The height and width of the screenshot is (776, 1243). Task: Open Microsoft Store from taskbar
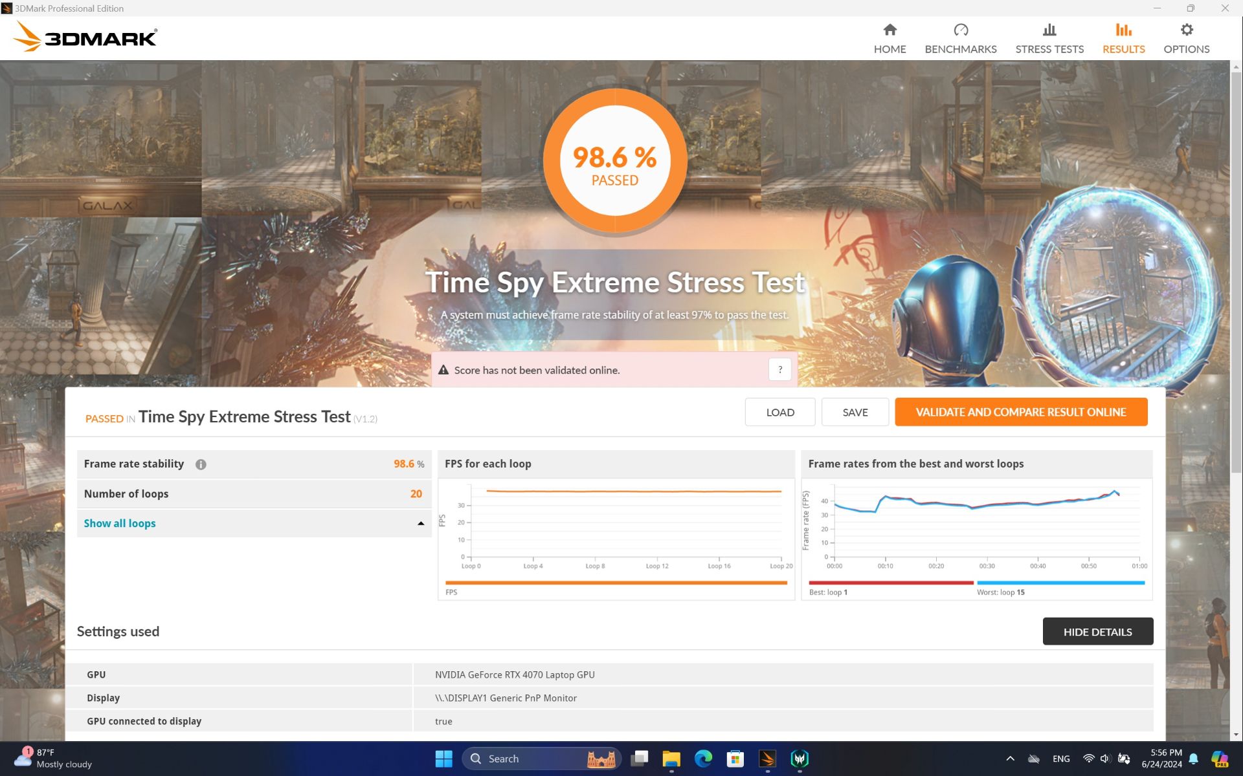tap(735, 759)
